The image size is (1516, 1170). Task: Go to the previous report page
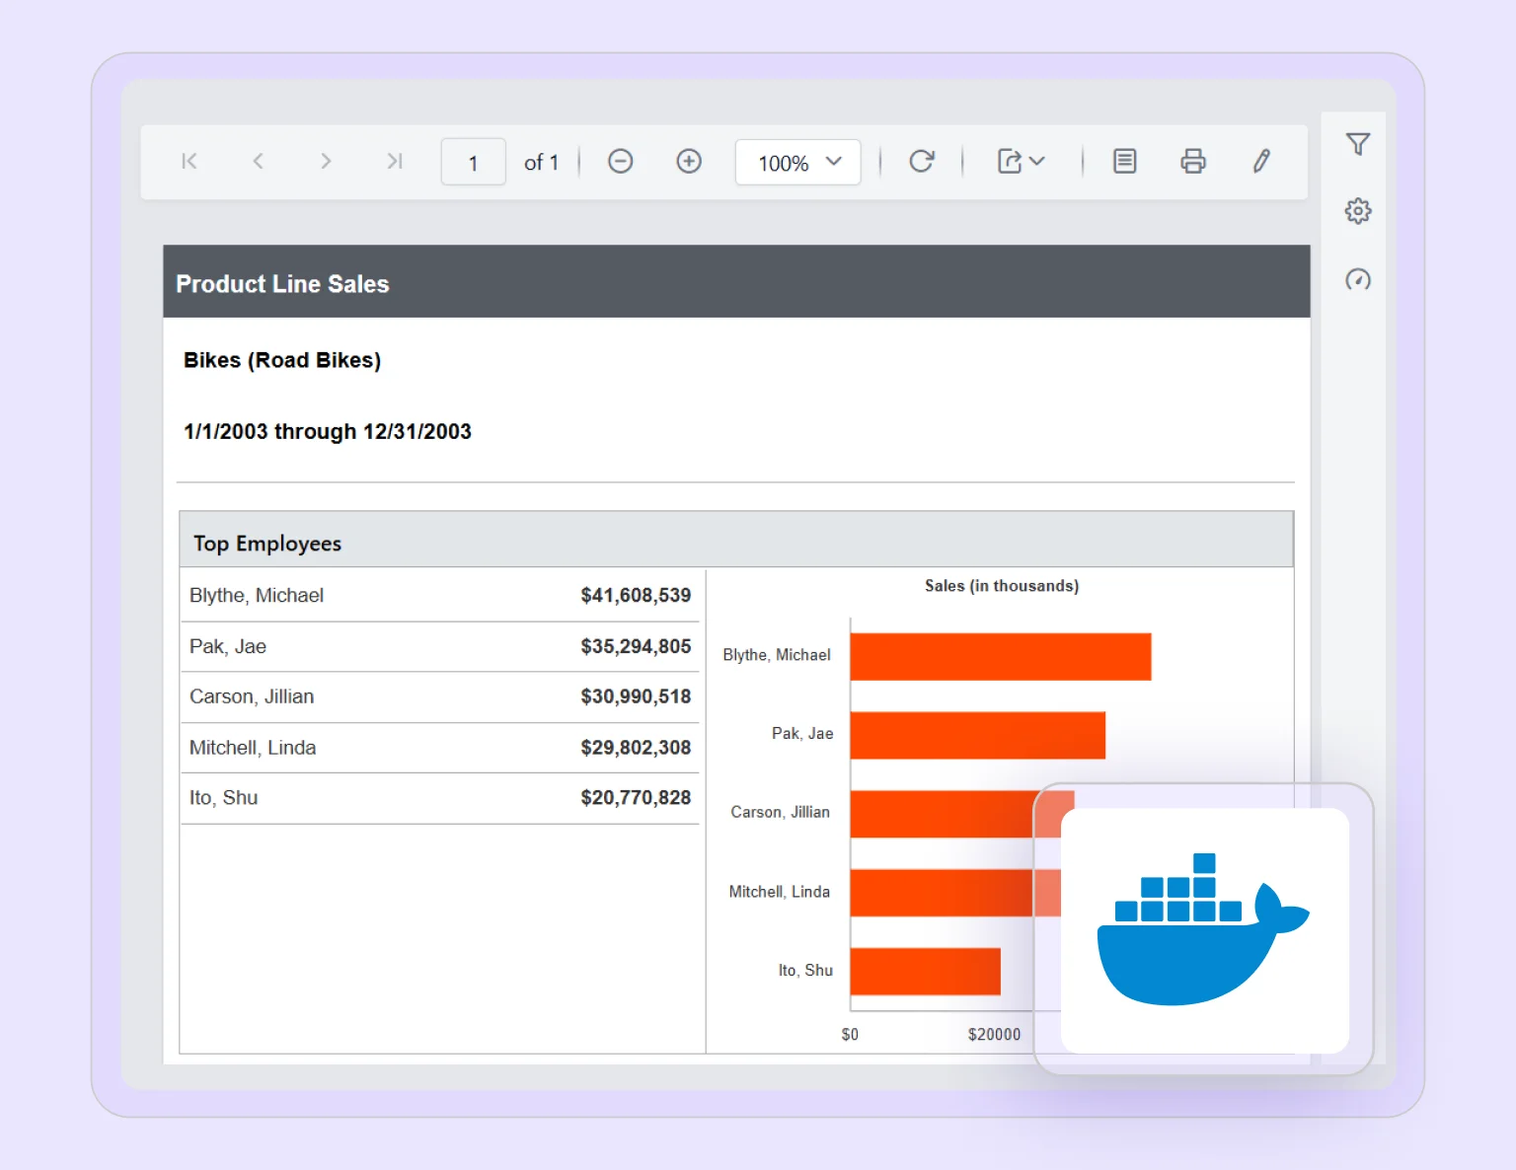258,161
